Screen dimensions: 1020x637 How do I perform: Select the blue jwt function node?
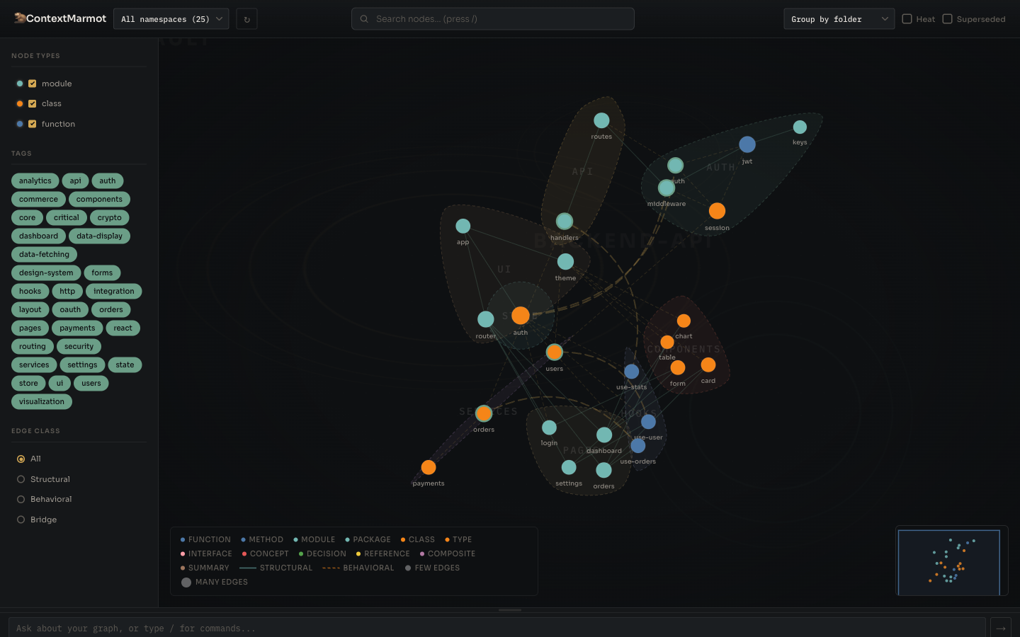(747, 144)
